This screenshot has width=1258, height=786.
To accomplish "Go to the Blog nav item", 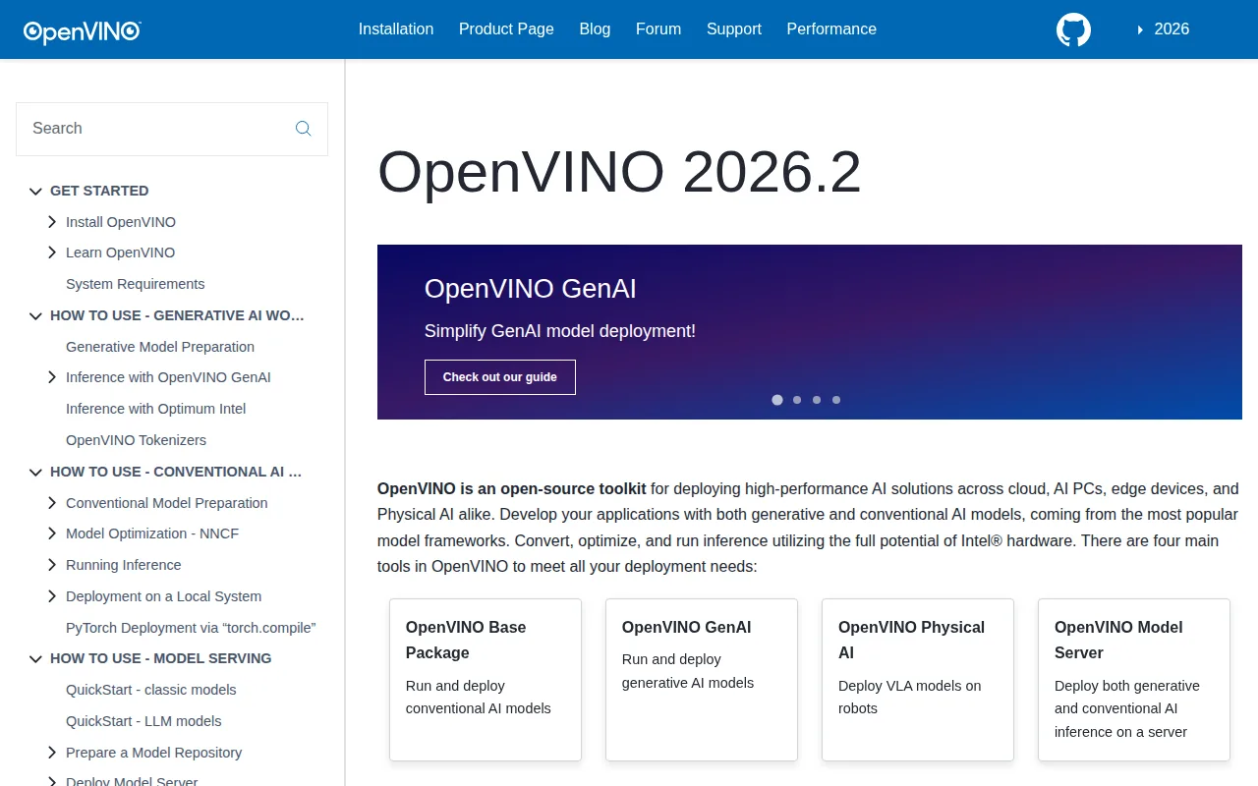I will (595, 29).
